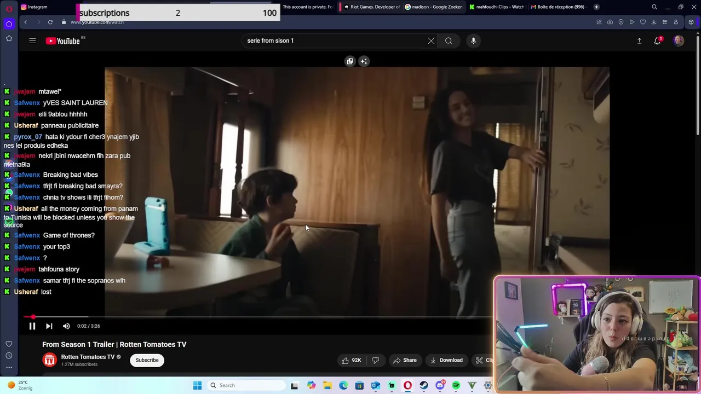Open Spotify from the taskbar
The width and height of the screenshot is (701, 394).
[x=456, y=385]
